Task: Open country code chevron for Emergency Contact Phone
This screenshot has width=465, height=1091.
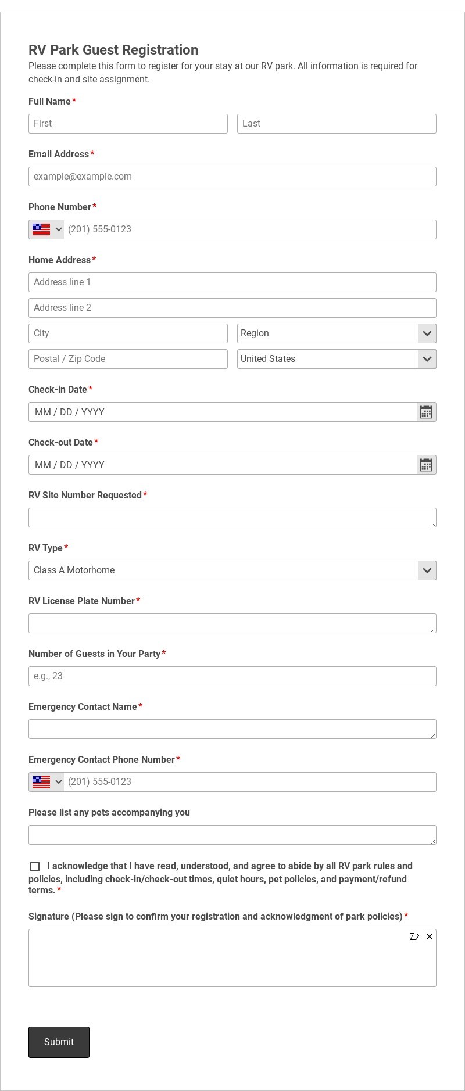Action: pos(58,782)
